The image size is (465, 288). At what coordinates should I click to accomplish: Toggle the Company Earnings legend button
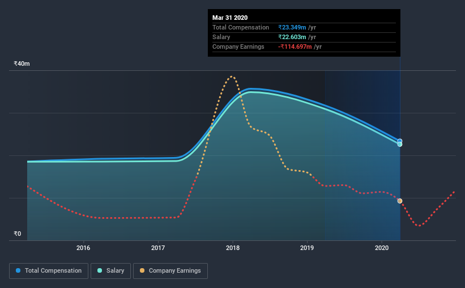[170, 271]
